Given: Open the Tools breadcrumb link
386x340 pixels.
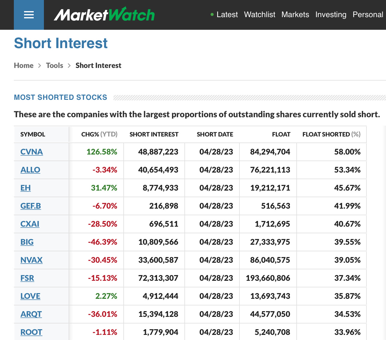Looking at the screenshot, I should (54, 65).
